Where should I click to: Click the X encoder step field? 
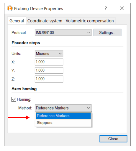pos(49,62)
